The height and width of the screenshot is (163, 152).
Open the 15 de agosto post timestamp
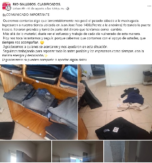point(46,8)
